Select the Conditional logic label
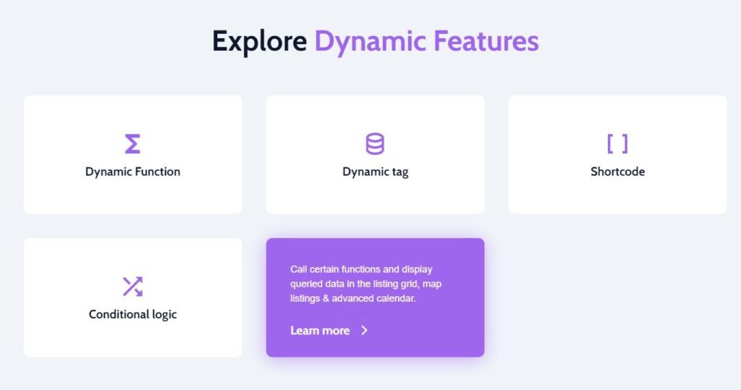 point(133,314)
